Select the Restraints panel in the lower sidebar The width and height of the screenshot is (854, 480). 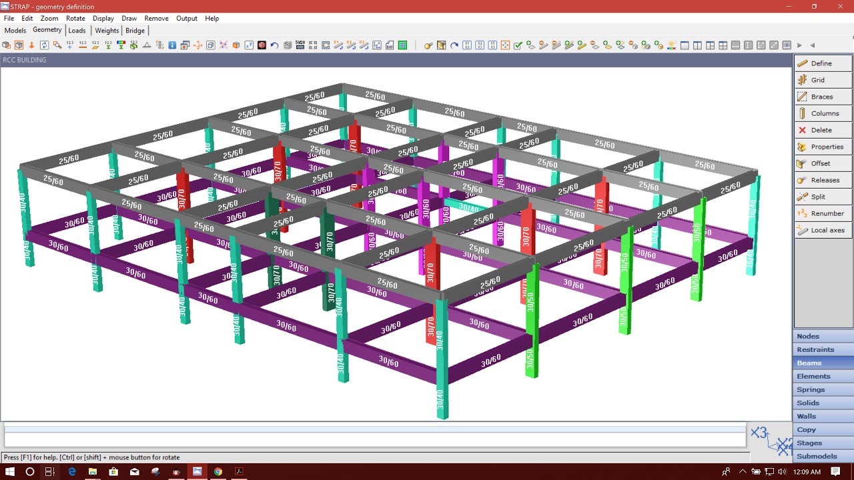point(815,349)
